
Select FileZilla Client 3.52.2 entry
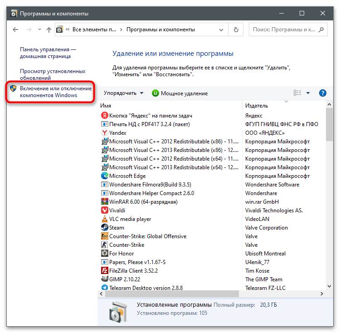pyautogui.click(x=134, y=270)
